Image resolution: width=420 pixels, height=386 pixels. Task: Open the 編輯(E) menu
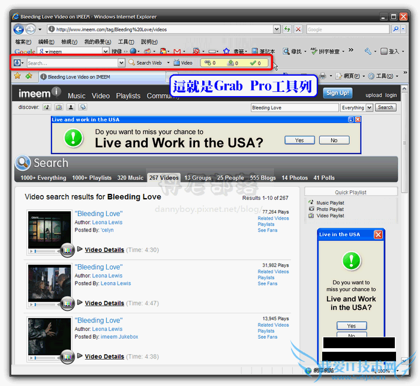click(x=46, y=42)
